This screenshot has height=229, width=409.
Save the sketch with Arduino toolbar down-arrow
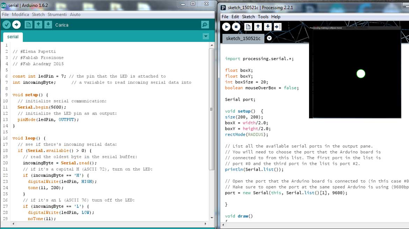tap(48, 25)
